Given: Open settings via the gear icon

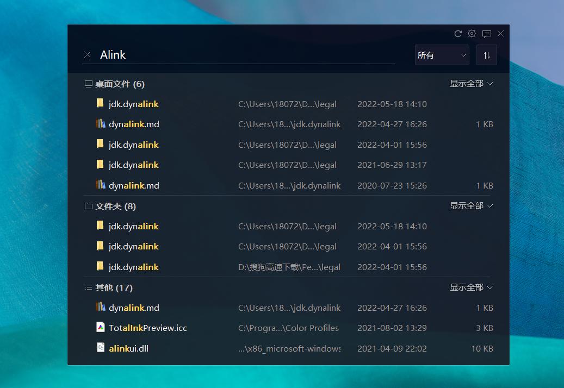Looking at the screenshot, I should [472, 33].
